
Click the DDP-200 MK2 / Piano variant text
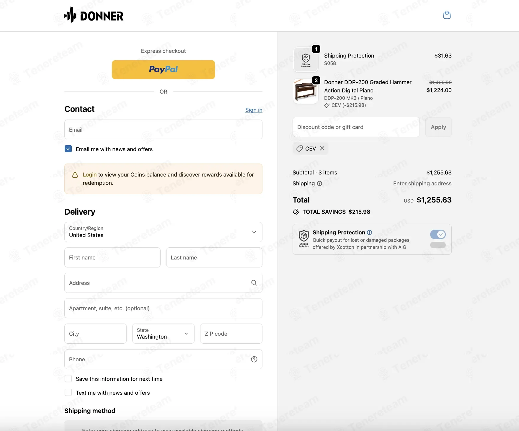(x=348, y=98)
